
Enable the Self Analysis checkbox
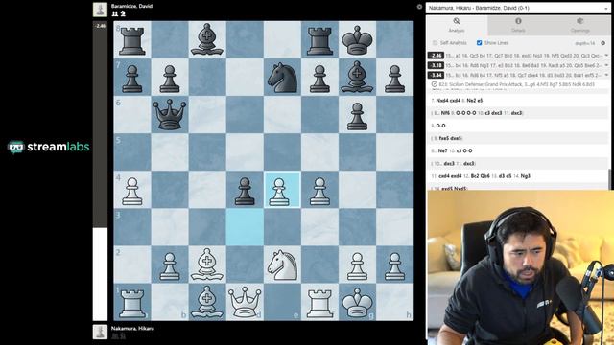pyautogui.click(x=435, y=43)
